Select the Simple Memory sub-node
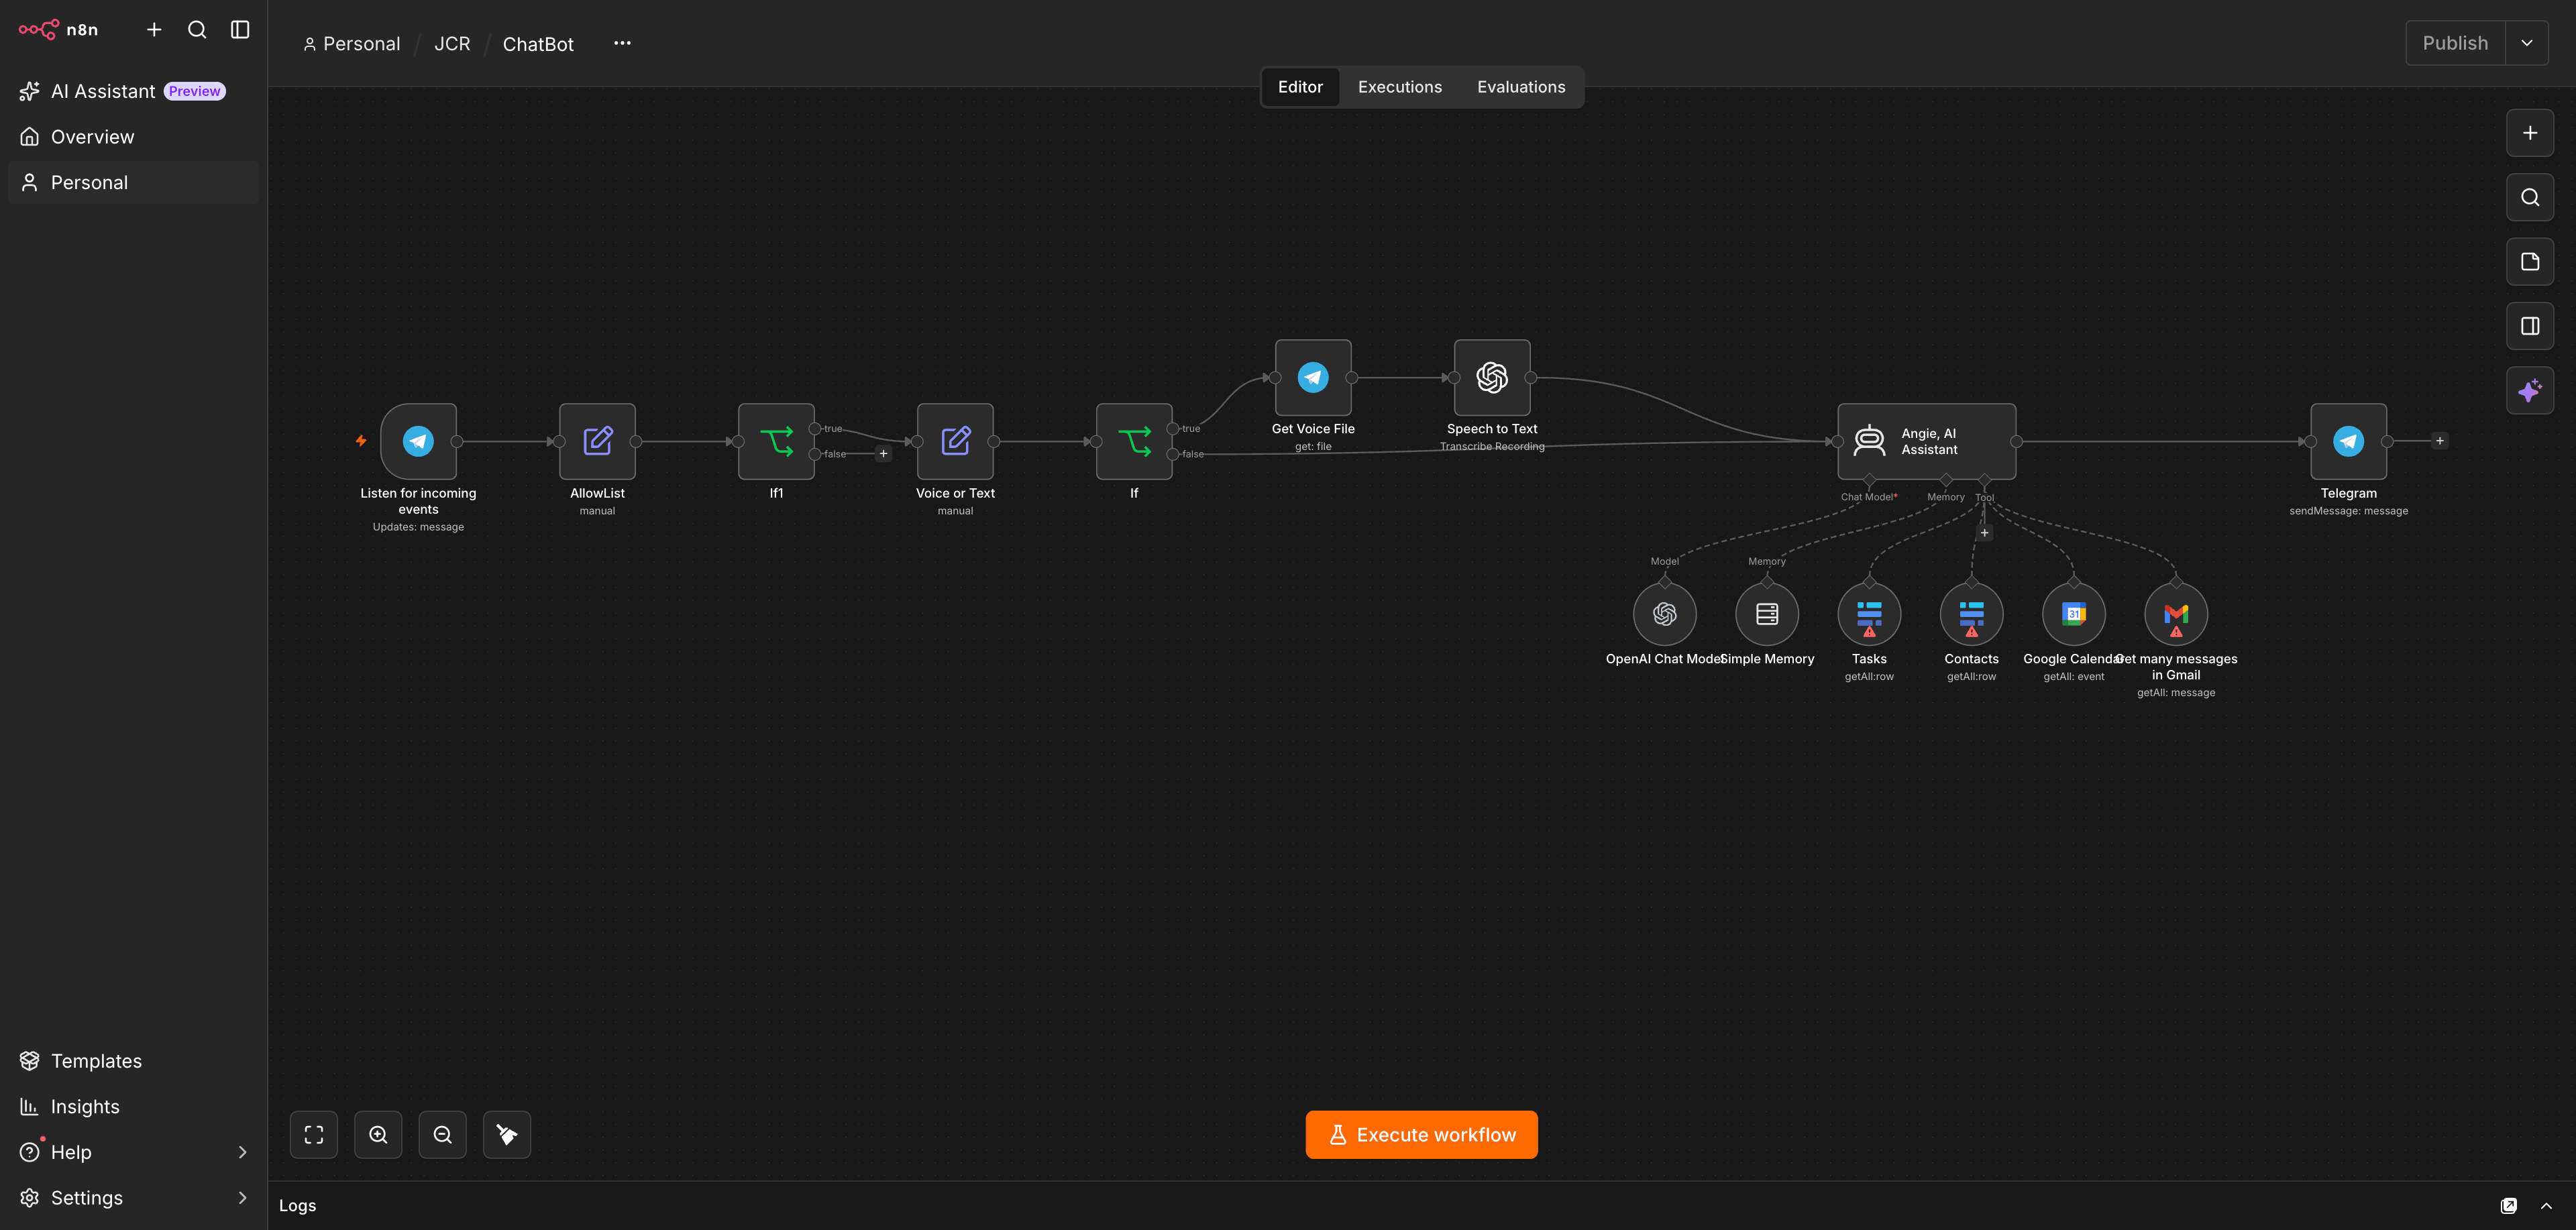Image resolution: width=2576 pixels, height=1230 pixels. (x=1766, y=614)
